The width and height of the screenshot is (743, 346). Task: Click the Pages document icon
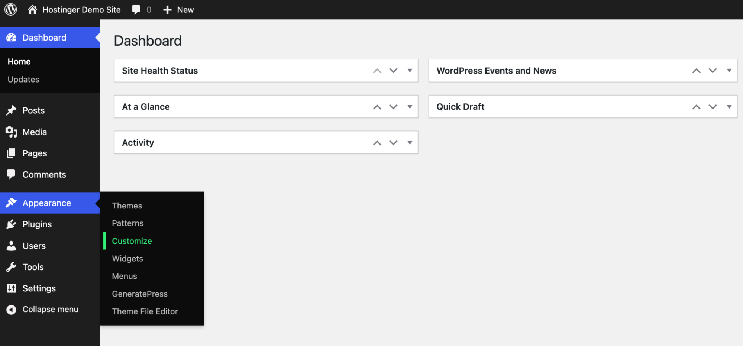coord(11,153)
